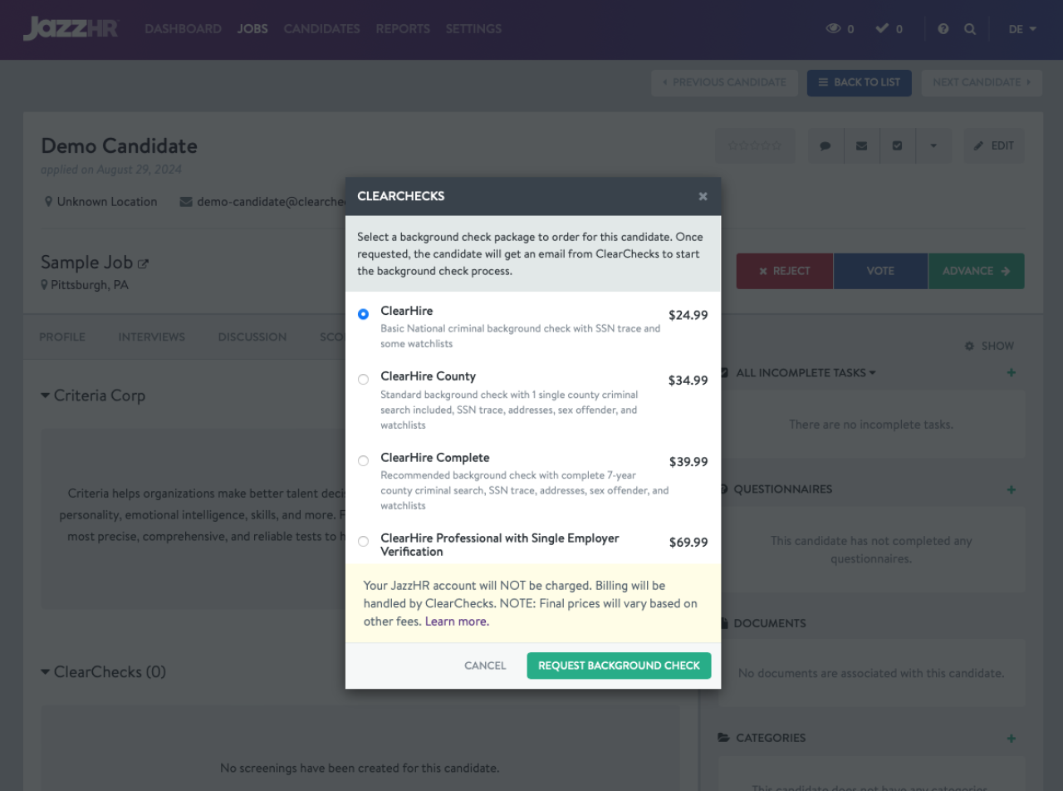This screenshot has height=791, width=1063.
Task: Add a category with plus icon
Action: pos(1011,738)
